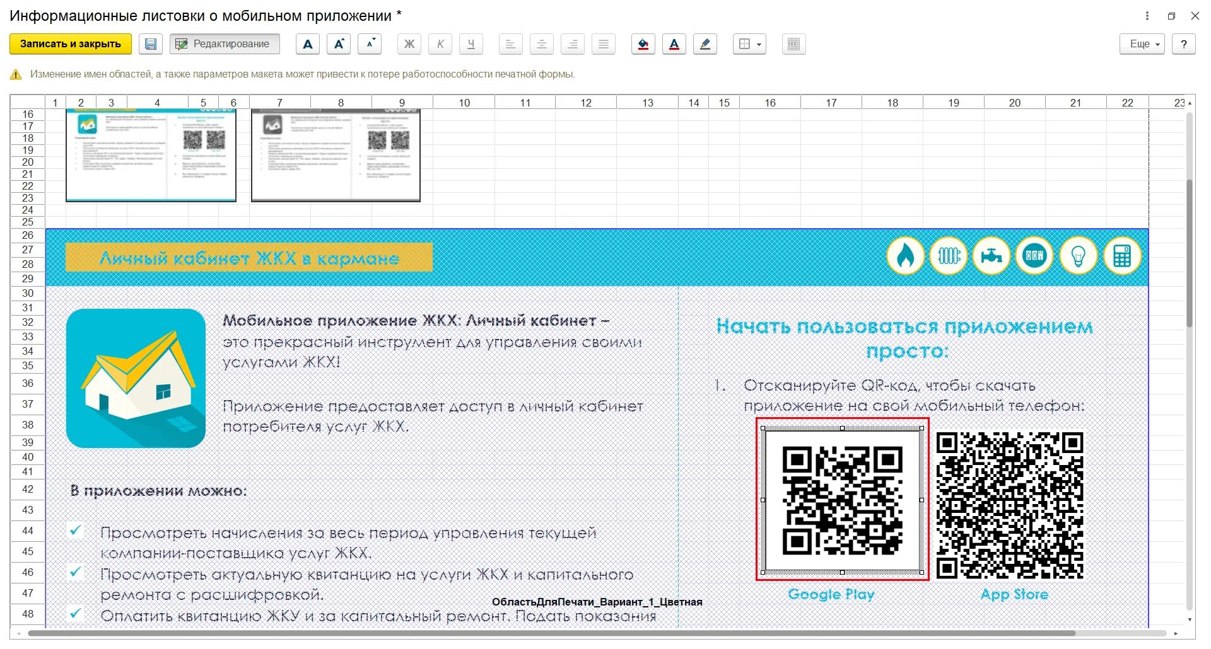Screen dimensions: 1211x649
Task: Center-align the text
Action: pyautogui.click(x=541, y=44)
